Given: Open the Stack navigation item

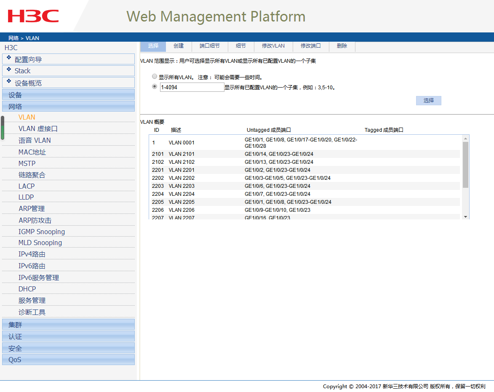Looking at the screenshot, I should click(x=22, y=71).
